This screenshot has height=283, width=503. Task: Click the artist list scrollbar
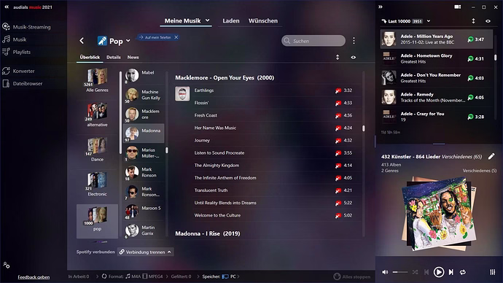point(166,150)
